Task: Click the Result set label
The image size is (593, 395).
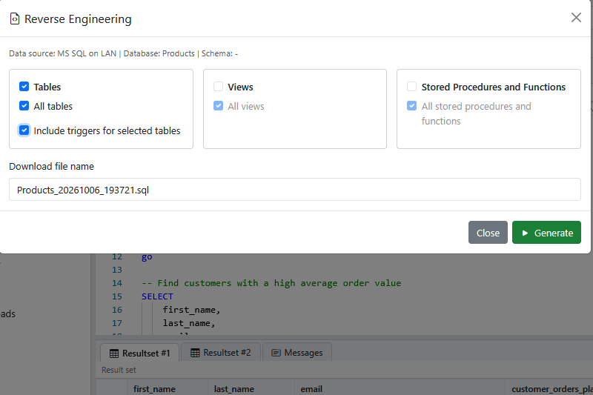Action: click(119, 370)
